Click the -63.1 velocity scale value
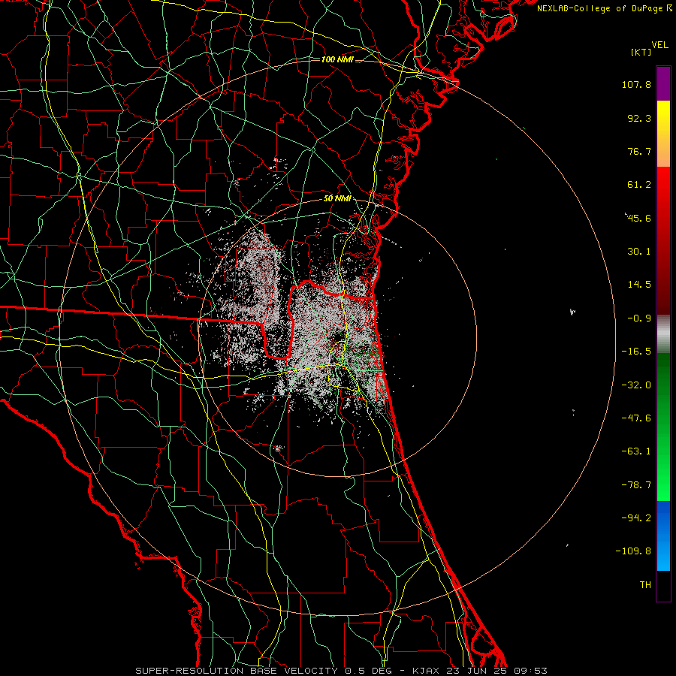Screen dimensions: 676x676 [x=636, y=451]
